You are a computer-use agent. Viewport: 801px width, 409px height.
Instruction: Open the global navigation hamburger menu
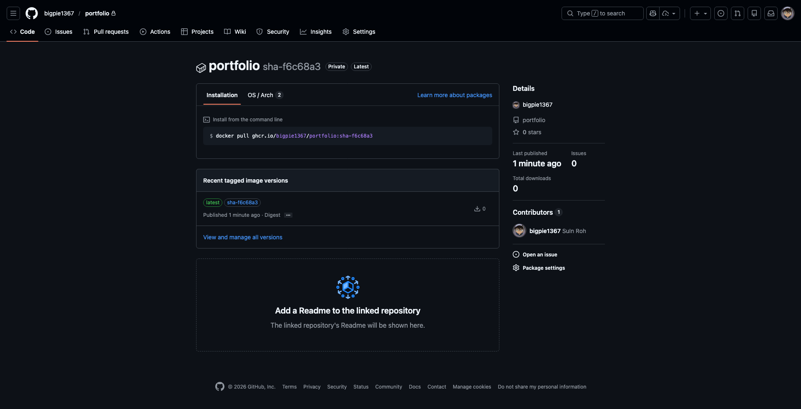pos(13,13)
